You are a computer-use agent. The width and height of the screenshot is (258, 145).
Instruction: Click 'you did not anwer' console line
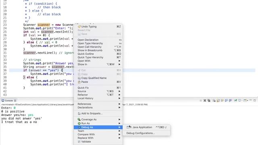(21, 118)
